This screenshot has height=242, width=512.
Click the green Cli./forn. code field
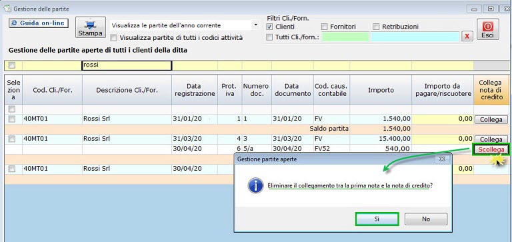[x=345, y=37]
